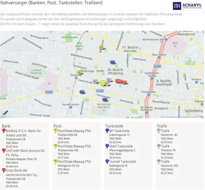Select the yellow post pin near Ottakring
Viewport: 205px width, 190px height.
79,72
